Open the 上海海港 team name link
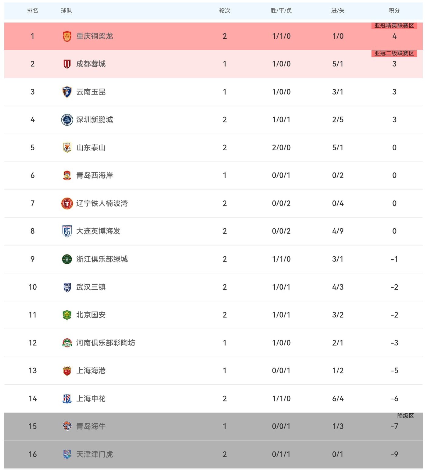Viewport: 427px width, 470px height. tap(91, 371)
